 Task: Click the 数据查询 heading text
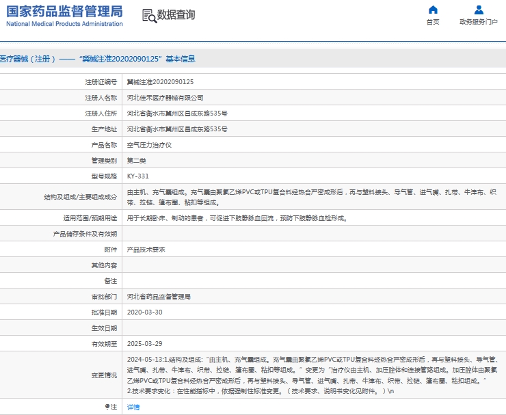176,14
